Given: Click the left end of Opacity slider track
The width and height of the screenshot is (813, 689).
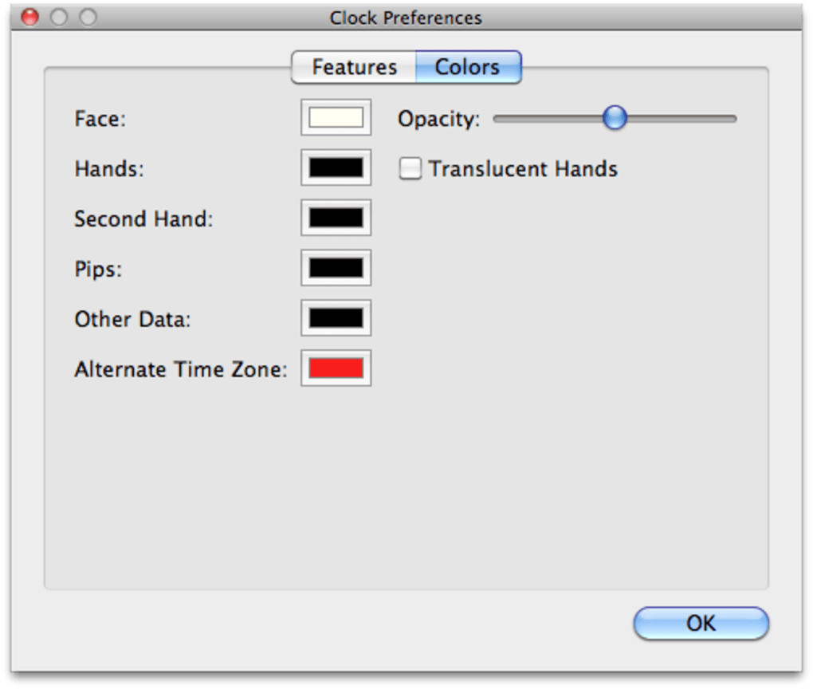Looking at the screenshot, I should (499, 119).
